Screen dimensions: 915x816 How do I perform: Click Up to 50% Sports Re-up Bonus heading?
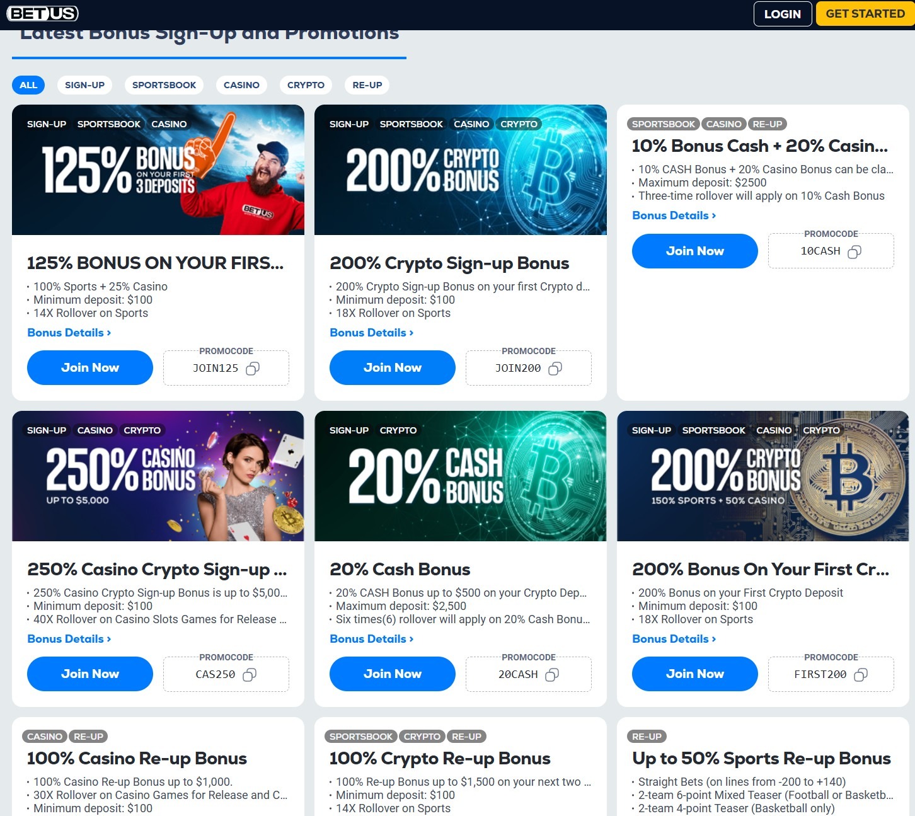(x=761, y=759)
